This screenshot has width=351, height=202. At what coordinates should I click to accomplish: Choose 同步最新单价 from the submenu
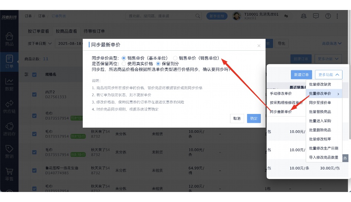281,112
